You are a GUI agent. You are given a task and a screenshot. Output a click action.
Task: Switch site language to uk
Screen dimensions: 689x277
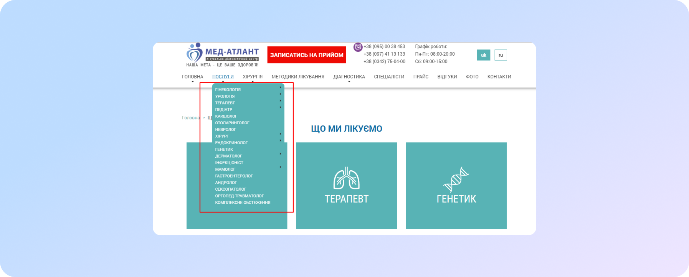tap(484, 55)
